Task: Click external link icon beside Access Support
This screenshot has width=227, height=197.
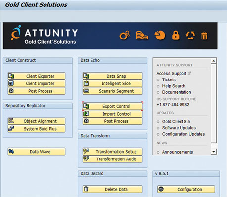Action: (189, 73)
